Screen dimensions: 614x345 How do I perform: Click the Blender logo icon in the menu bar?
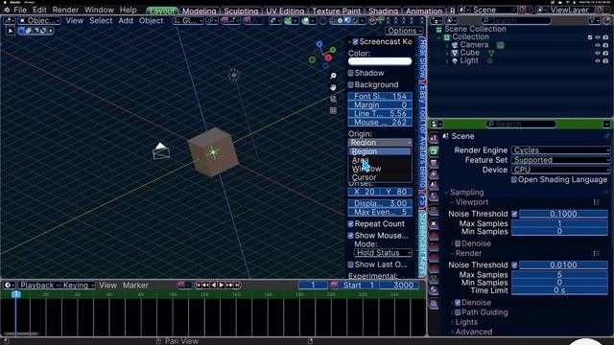tap(7, 10)
